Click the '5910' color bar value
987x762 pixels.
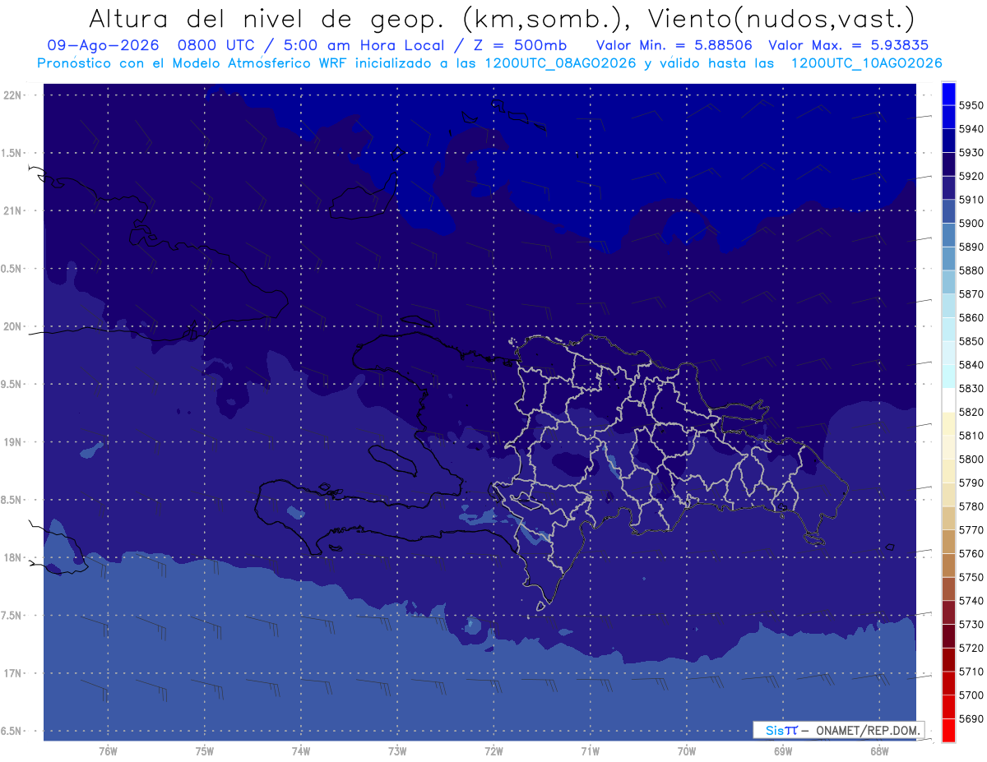(972, 200)
